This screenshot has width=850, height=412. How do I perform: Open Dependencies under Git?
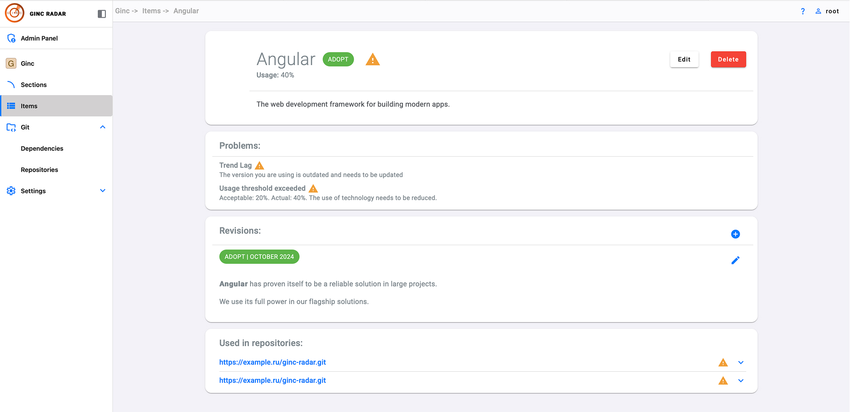pos(56,148)
